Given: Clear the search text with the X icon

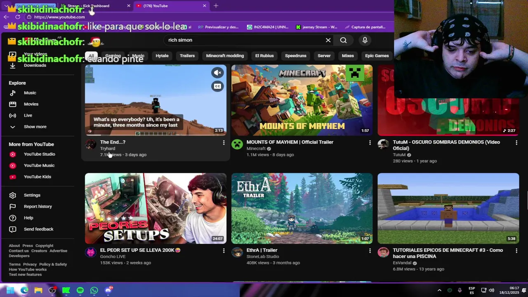Looking at the screenshot, I should (x=328, y=40).
